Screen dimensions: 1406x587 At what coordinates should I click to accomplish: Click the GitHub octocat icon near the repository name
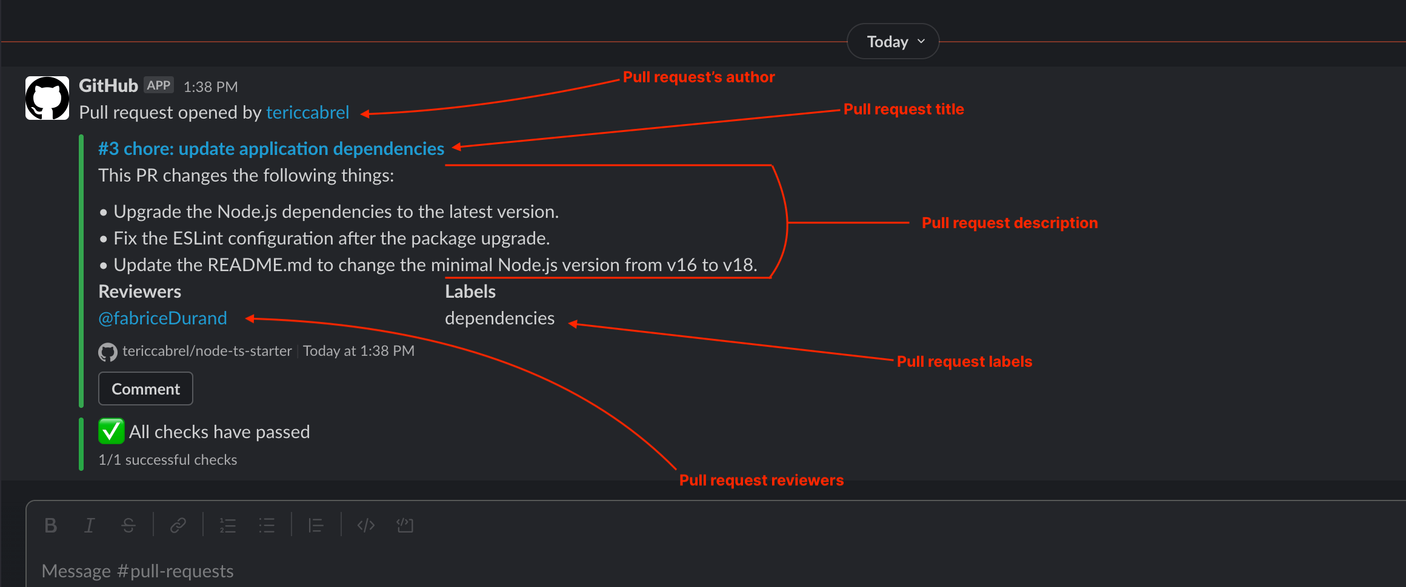point(107,351)
